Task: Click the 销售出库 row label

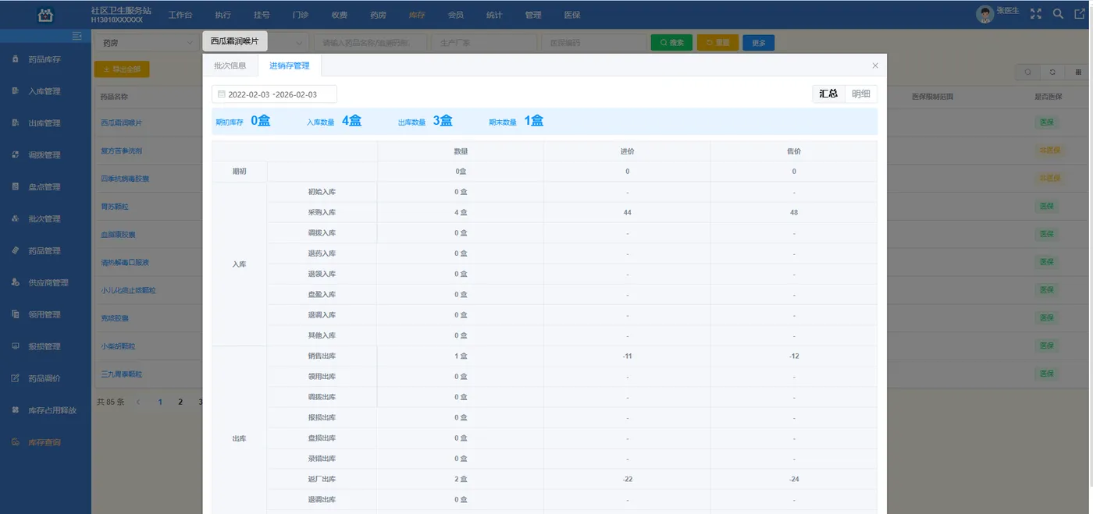Action: 322,356
